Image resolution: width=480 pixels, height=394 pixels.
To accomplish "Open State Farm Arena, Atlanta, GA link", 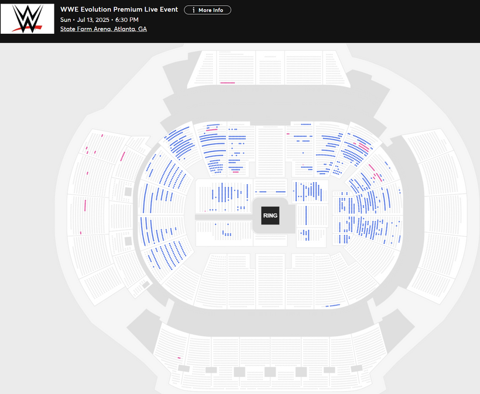I will (x=104, y=29).
